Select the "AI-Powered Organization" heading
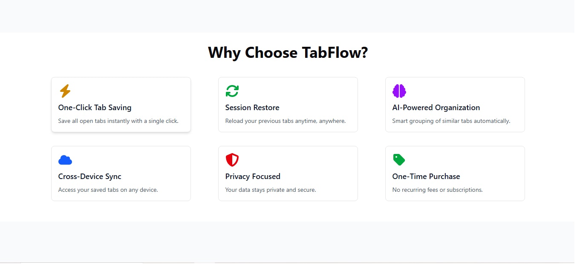Screen dimensions: 577x273 pyautogui.click(x=436, y=108)
